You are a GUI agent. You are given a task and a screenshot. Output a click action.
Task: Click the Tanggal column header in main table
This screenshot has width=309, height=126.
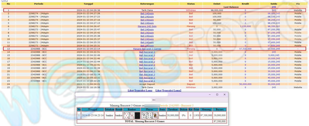click(x=88, y=4)
